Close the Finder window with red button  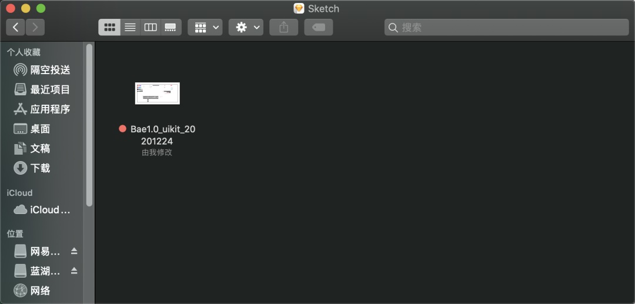coord(11,8)
